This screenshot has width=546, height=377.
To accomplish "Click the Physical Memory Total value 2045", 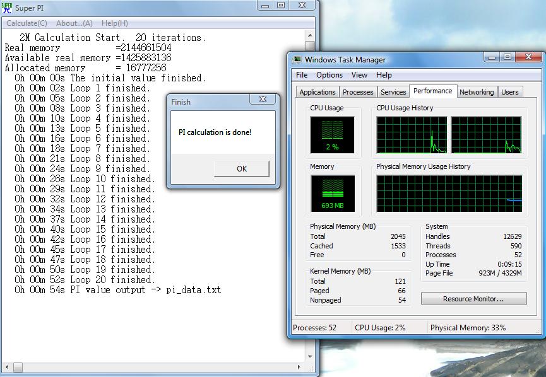I will 398,236.
